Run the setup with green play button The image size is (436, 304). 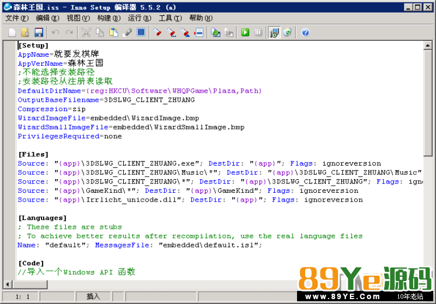(x=245, y=33)
